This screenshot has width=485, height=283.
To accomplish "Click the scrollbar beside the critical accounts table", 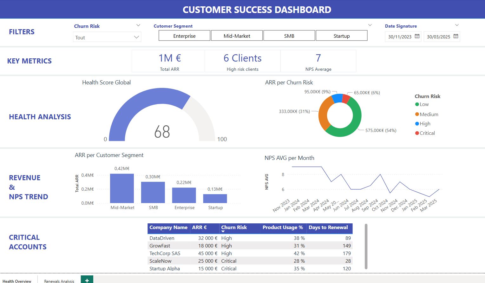I will point(366,247).
